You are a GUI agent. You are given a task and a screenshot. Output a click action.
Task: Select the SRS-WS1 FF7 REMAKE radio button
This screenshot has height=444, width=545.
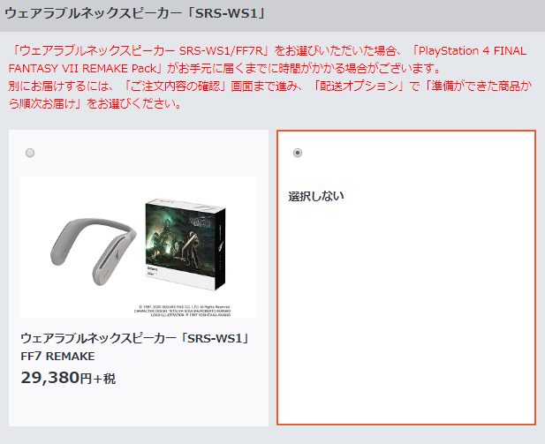[x=30, y=153]
